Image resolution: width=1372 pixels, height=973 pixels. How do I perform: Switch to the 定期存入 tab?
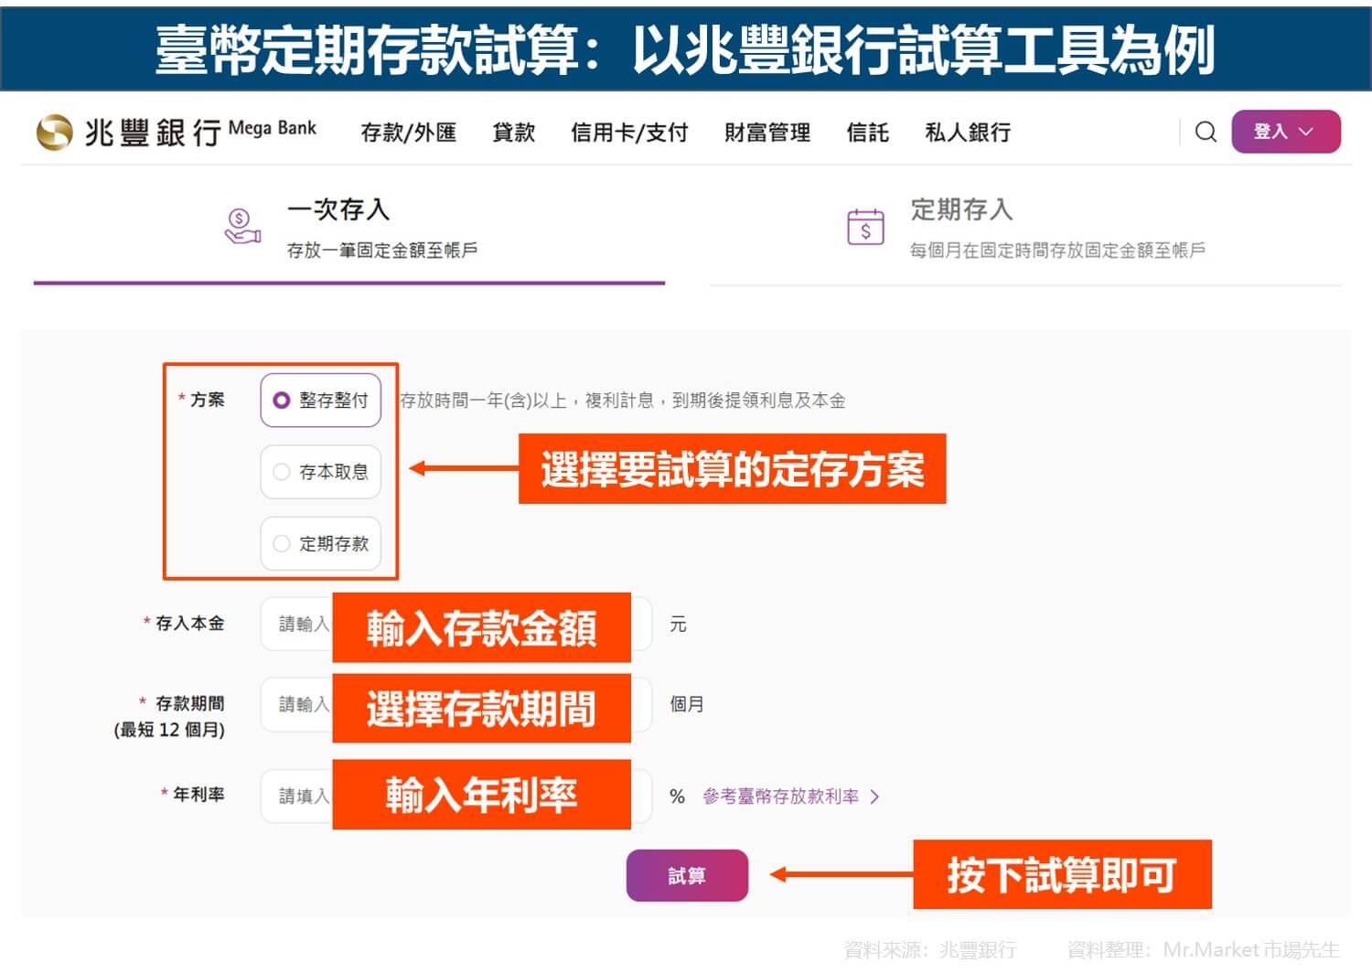tap(961, 210)
